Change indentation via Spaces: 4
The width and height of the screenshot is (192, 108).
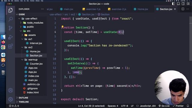113,106
